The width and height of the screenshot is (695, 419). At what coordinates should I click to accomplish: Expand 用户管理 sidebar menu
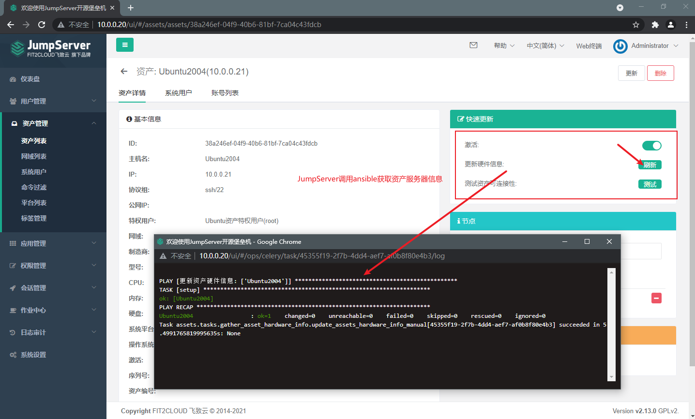coord(53,101)
